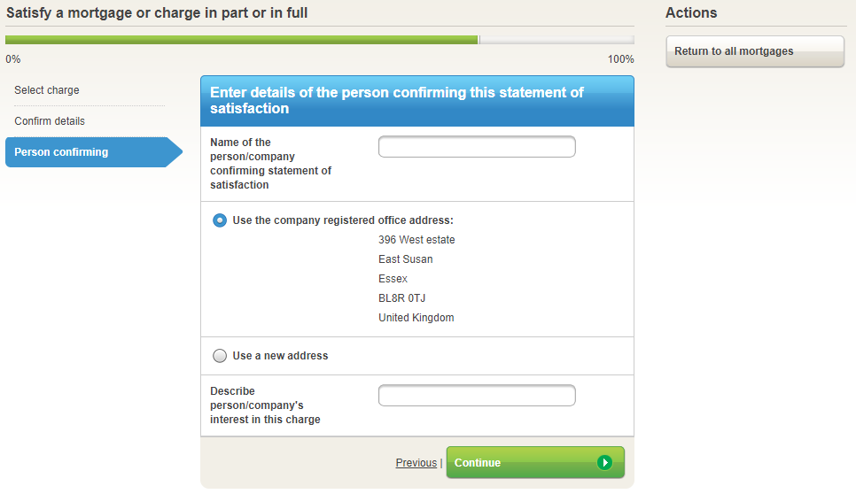The image size is (856, 494).
Task: Choose the 'Use a new address' radio
Action: (x=220, y=356)
